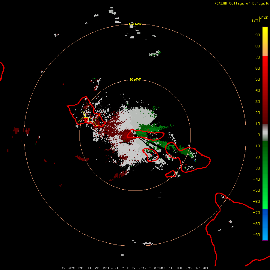Click the -70 value on velocity scale
The image size is (270, 270).
[256, 213]
